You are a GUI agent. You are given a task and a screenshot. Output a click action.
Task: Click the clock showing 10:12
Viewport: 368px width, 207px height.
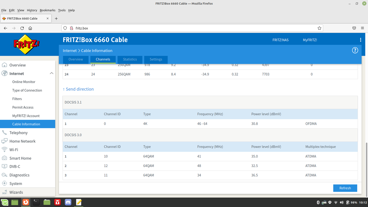click(x=363, y=202)
